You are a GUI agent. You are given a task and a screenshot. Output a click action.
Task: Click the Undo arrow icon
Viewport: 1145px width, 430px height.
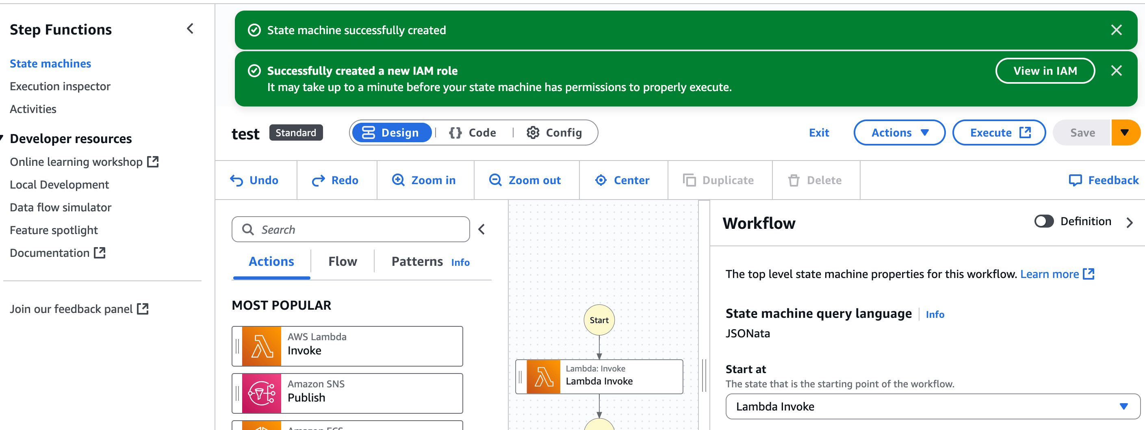point(236,180)
